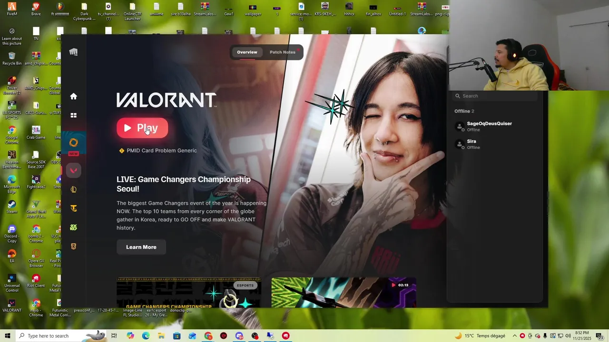Switch to the Overview tab
This screenshot has width=609, height=342.
(x=247, y=52)
